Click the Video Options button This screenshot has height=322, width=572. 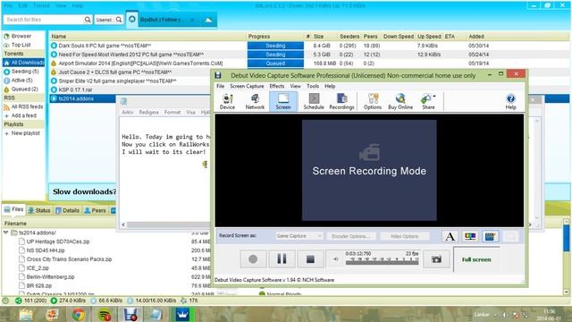click(404, 236)
